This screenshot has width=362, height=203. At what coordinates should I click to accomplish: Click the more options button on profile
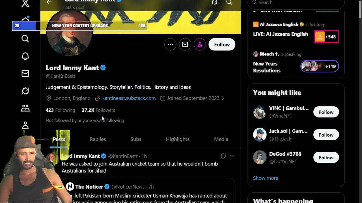(170, 45)
